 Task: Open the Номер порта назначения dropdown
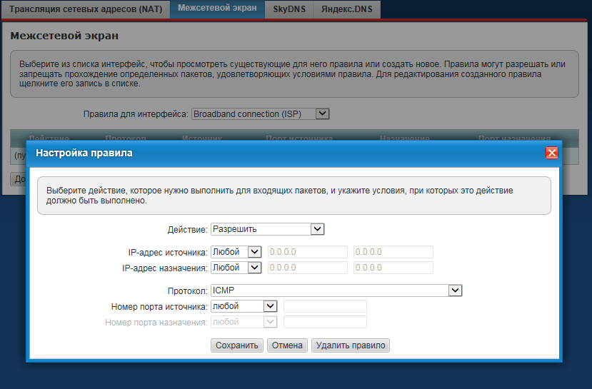243,322
